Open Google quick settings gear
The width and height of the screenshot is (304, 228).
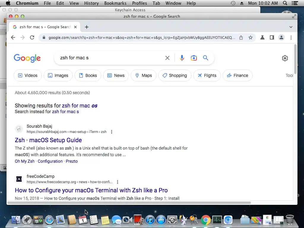tap(285, 58)
